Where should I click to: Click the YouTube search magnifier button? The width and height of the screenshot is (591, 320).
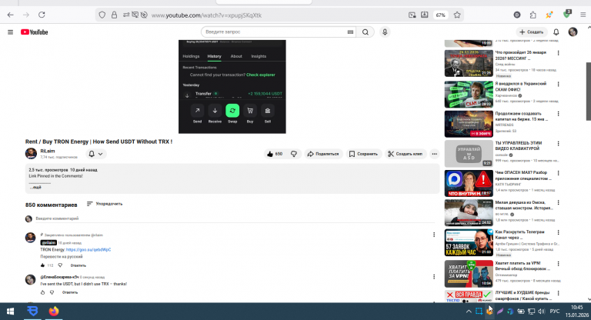366,32
